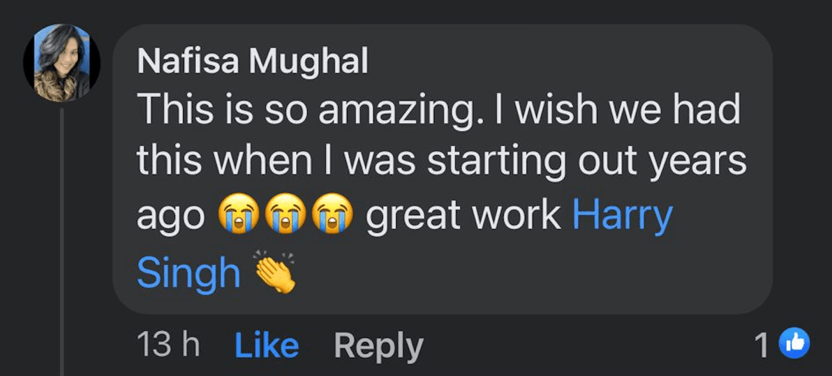Open the reaction count showing 1
Viewport: 832px width, 376px height.
[x=762, y=345]
